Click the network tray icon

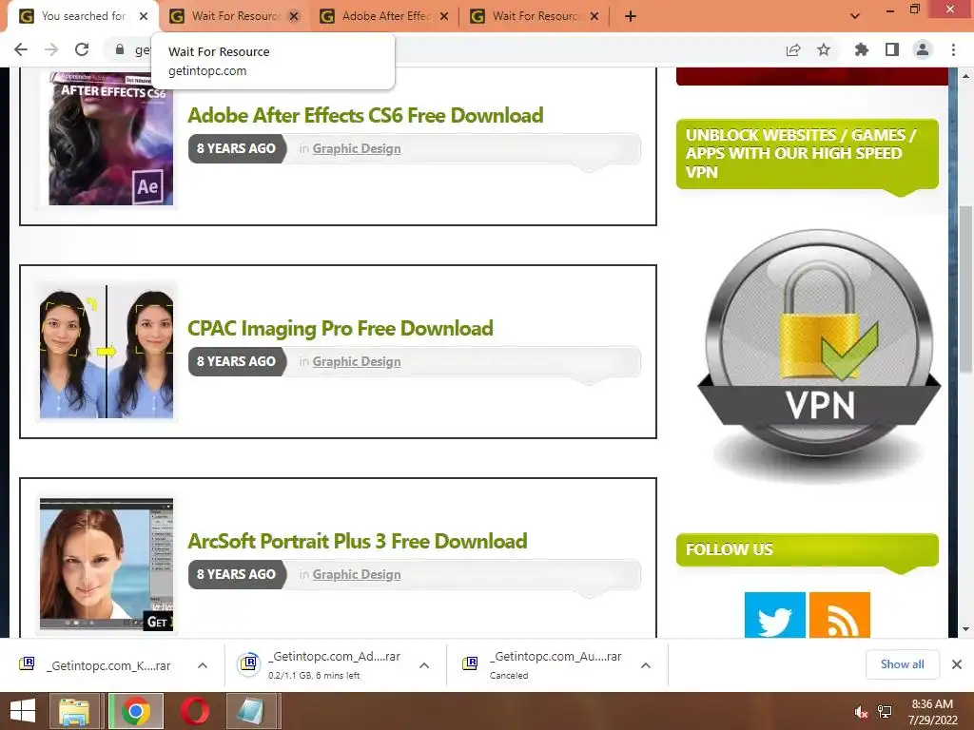click(885, 713)
